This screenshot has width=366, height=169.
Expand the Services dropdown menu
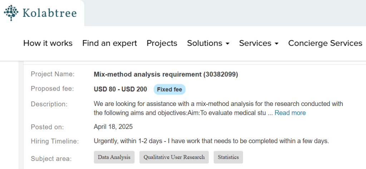pos(259,43)
